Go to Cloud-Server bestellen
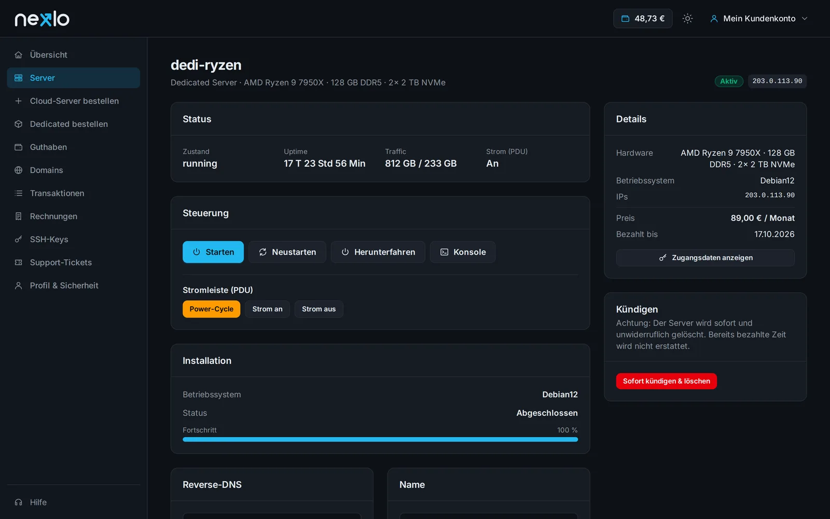Viewport: 830px width, 519px height. [x=74, y=101]
